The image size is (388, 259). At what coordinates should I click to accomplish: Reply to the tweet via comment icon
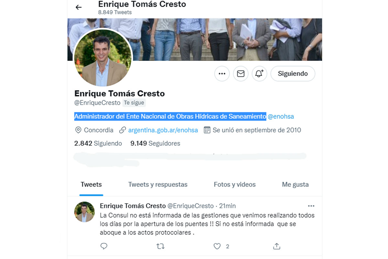[104, 246]
